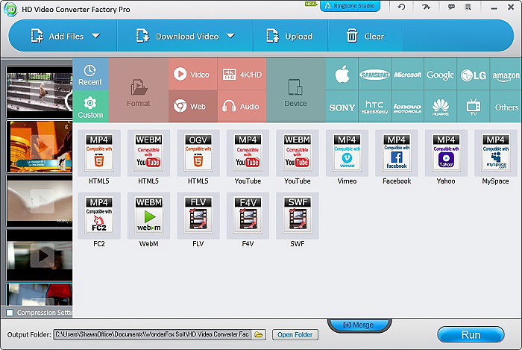Open the TV device category
Screen dimensions: 522x350
[474, 106]
